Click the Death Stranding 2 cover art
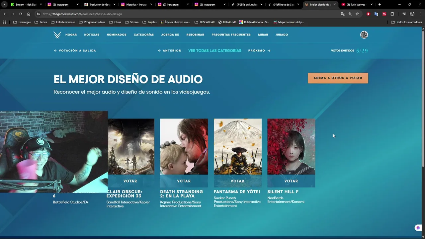This screenshot has width=425, height=239. pos(184,147)
